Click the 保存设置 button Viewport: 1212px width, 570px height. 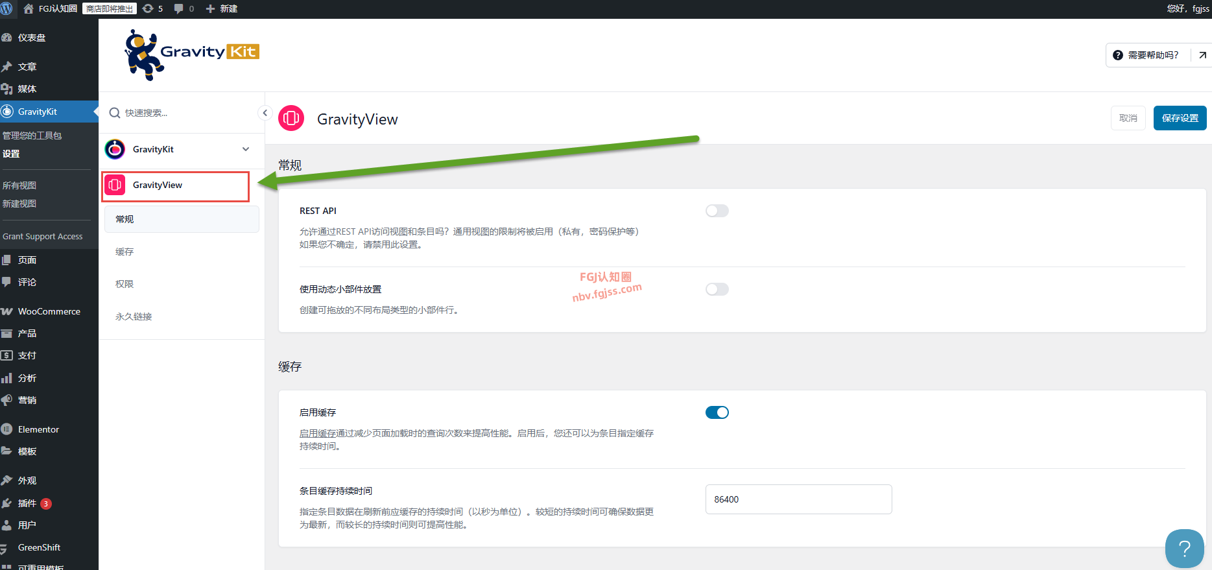[1180, 118]
